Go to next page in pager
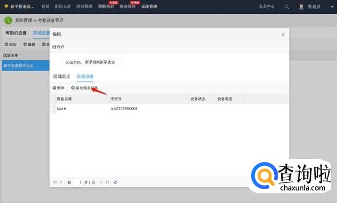Viewport: 337px width, 203px height. click(x=101, y=182)
